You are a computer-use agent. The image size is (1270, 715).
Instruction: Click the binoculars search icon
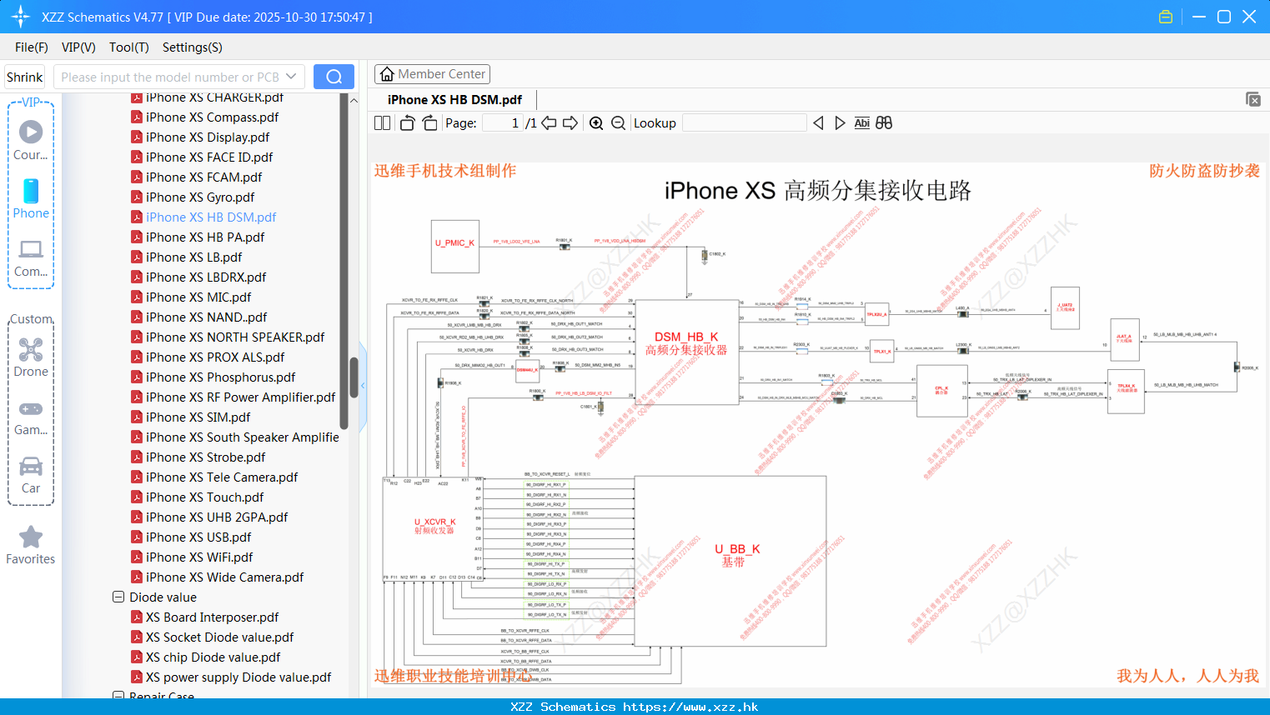[884, 123]
